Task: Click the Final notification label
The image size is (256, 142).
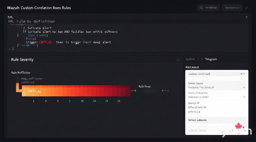Action: (x=32, y=79)
